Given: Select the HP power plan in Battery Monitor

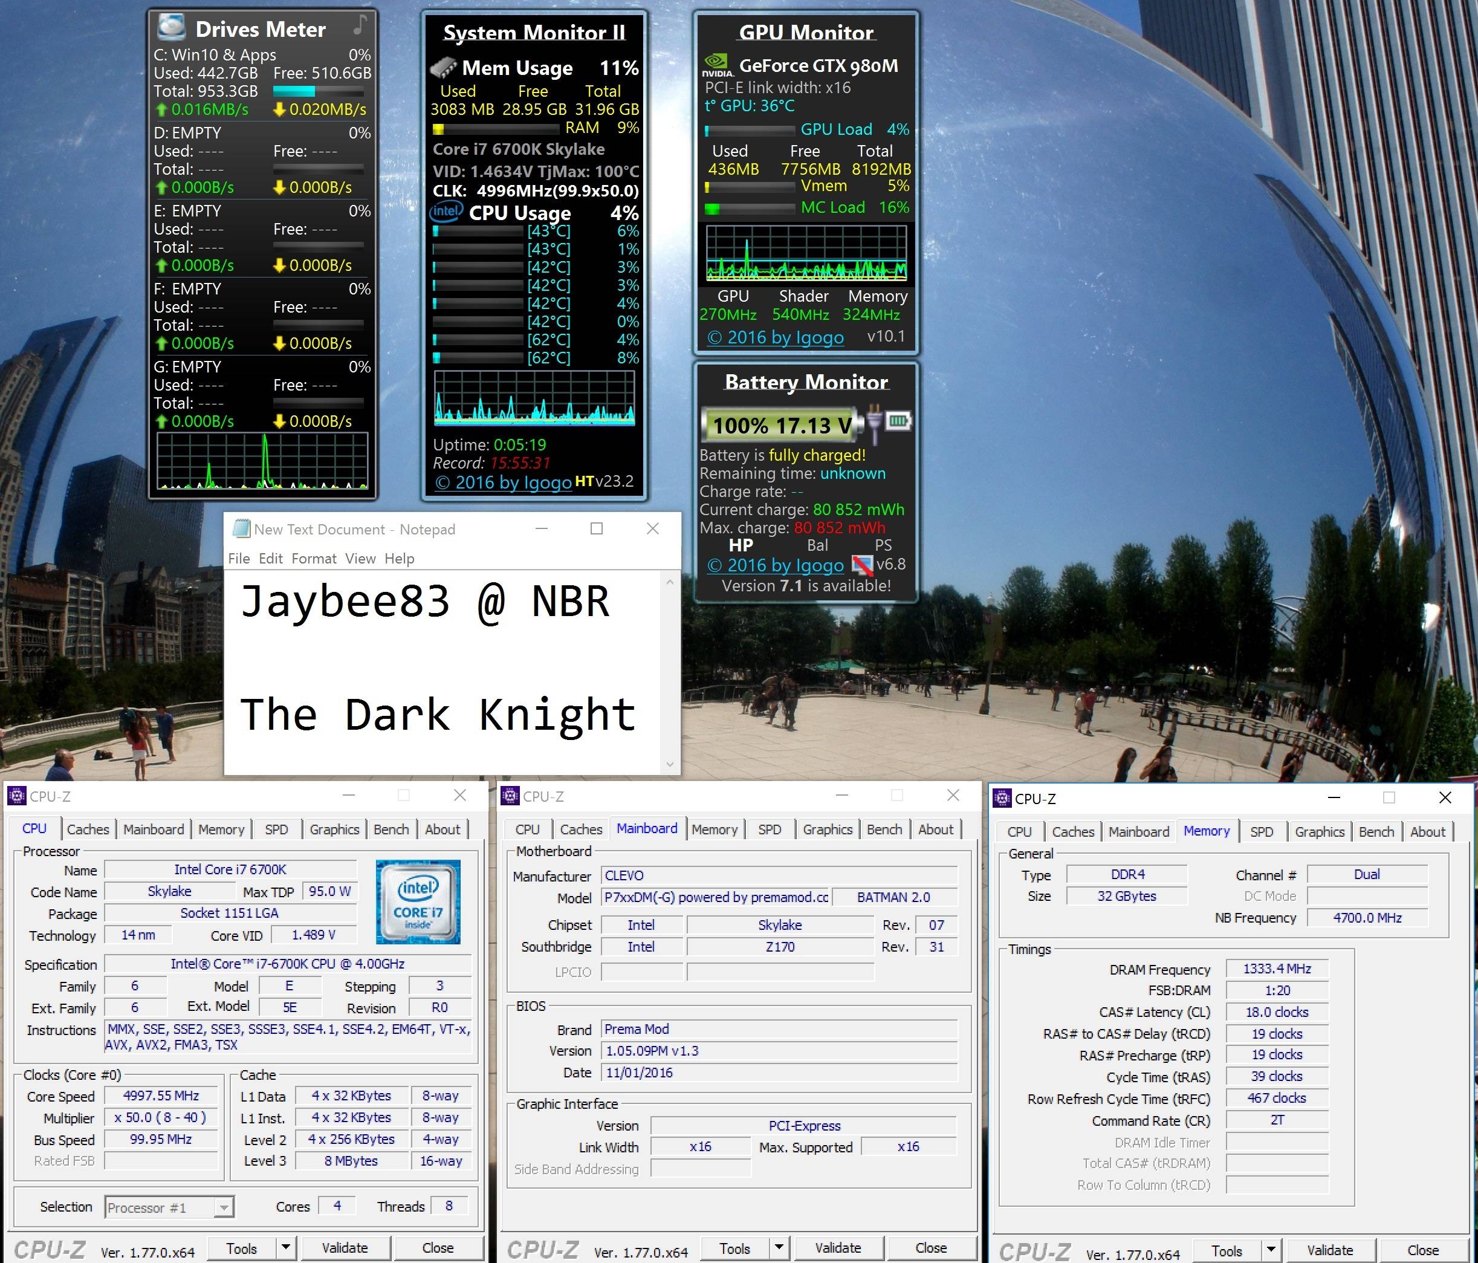Looking at the screenshot, I should [x=741, y=545].
